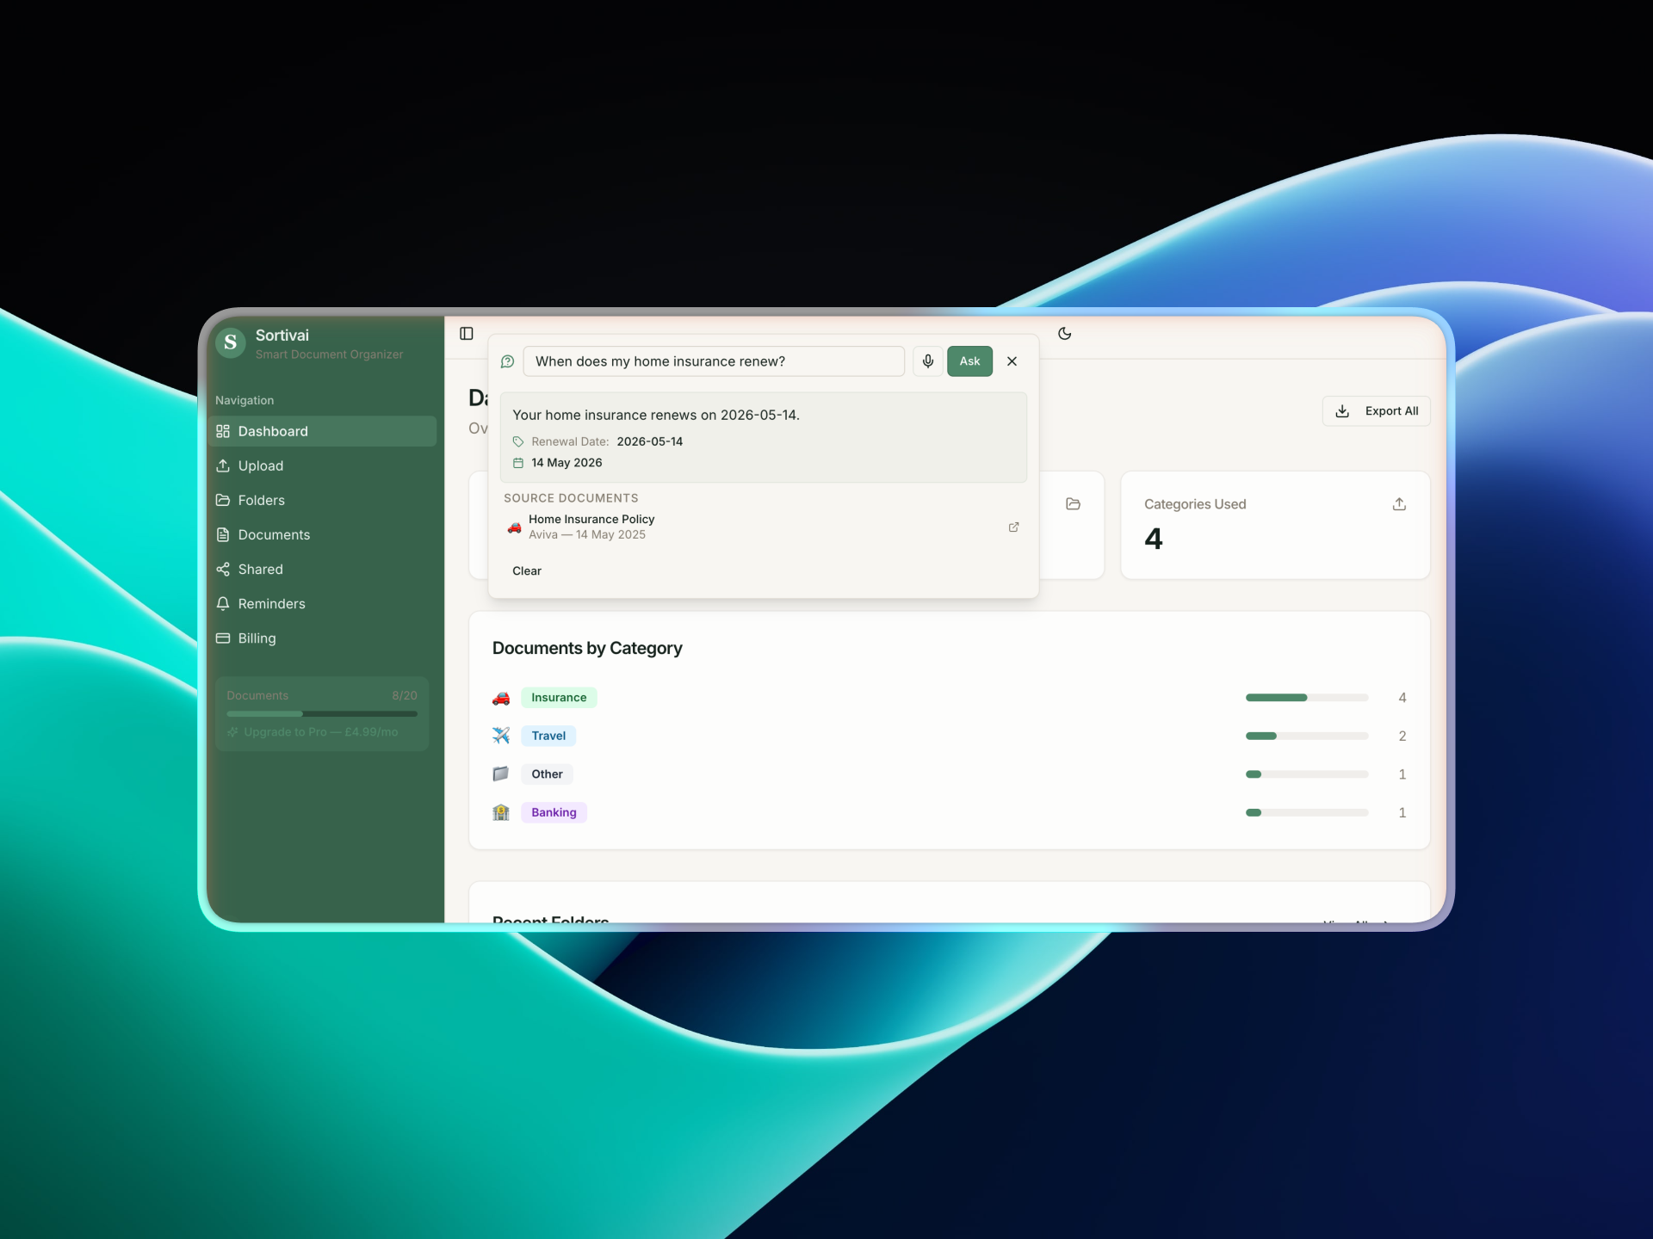Open Shared in sidebar
Image resolution: width=1653 pixels, height=1239 pixels.
tap(323, 570)
